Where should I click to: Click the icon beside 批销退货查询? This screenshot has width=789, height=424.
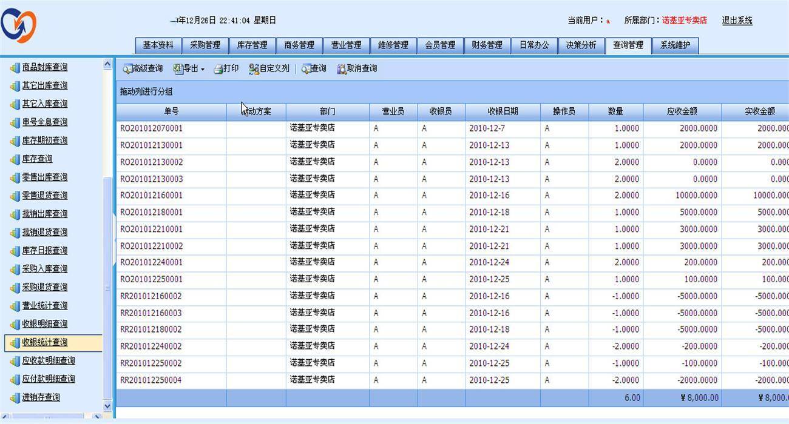pyautogui.click(x=15, y=232)
